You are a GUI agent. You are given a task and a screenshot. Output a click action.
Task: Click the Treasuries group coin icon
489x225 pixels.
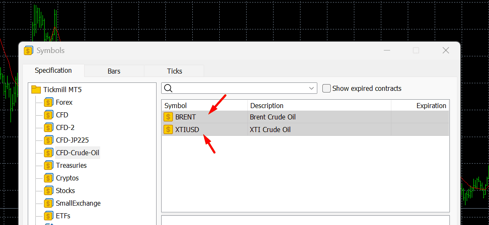(48, 165)
